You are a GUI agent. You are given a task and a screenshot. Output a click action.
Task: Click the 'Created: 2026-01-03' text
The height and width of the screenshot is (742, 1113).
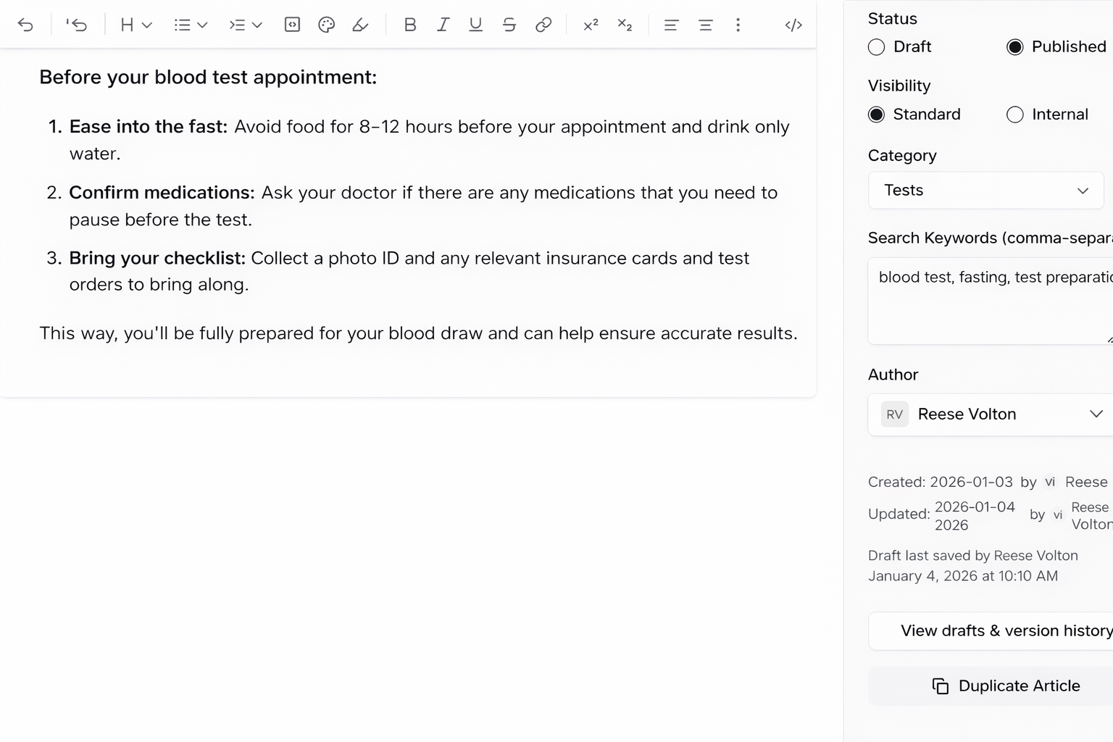[x=941, y=482]
